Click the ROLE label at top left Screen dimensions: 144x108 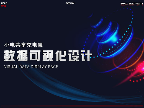(x=4, y=3)
